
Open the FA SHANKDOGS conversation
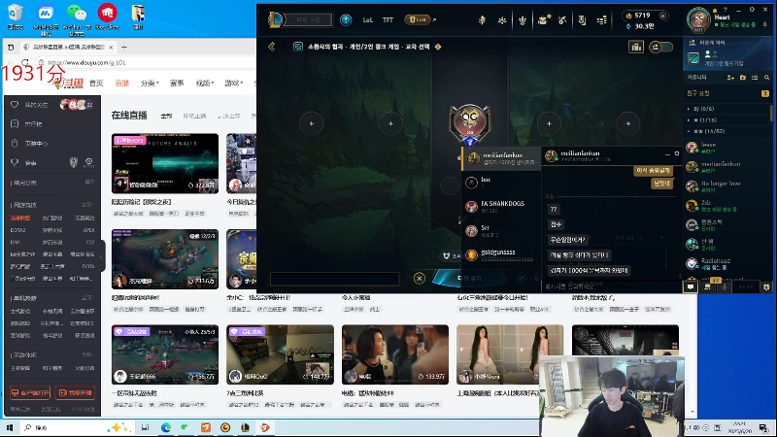(x=501, y=207)
